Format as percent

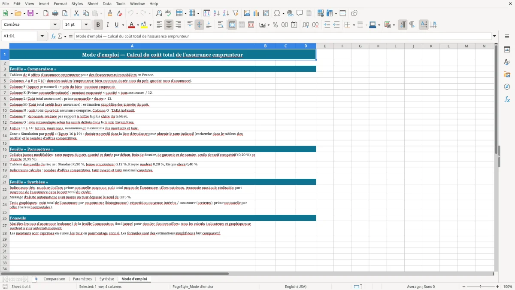(x=275, y=25)
